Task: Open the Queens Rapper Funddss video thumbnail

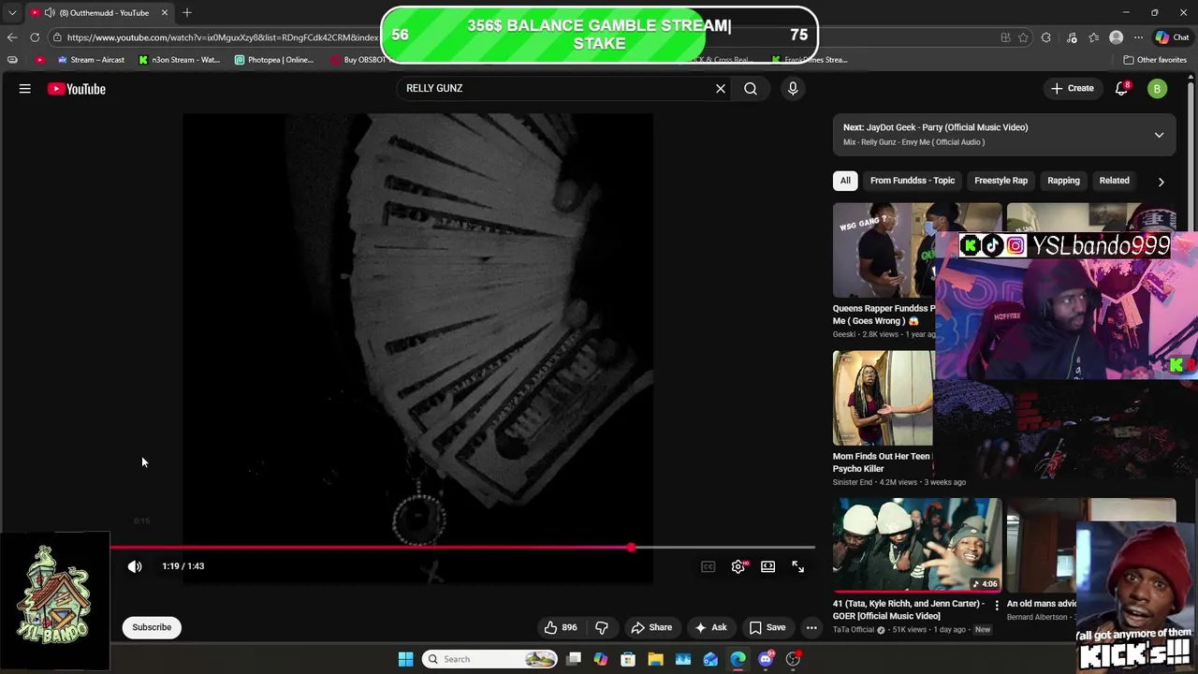Action: 884,250
